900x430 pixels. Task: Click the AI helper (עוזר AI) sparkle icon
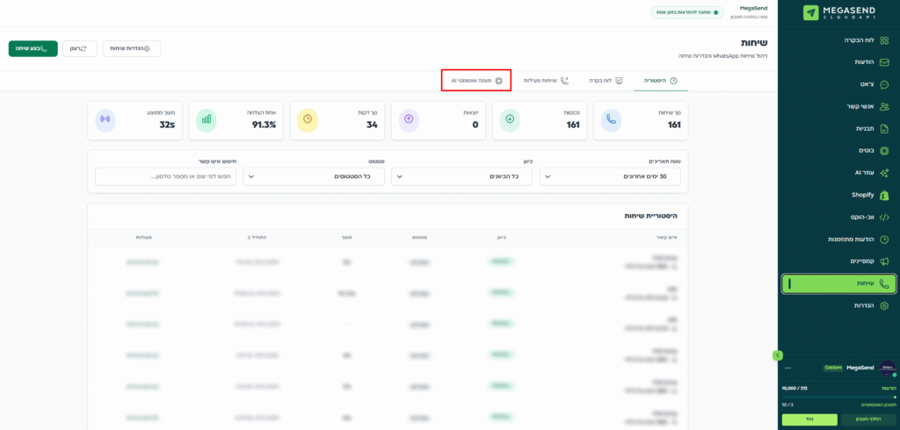[884, 173]
